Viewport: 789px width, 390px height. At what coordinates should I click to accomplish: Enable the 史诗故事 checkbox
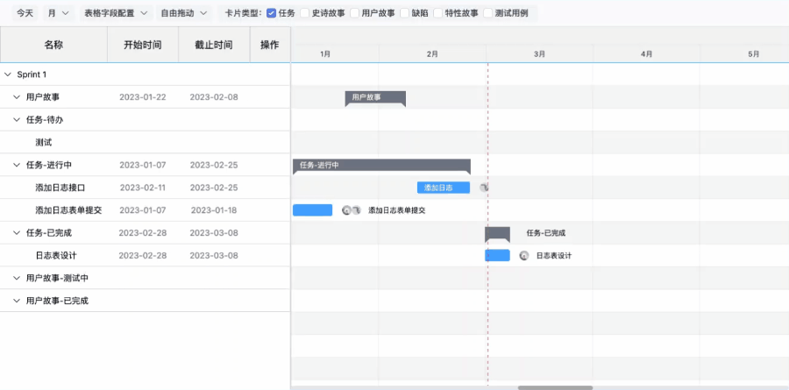(x=305, y=13)
